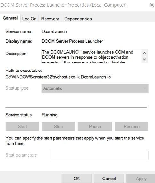
Task: Click the Stop service button
Action: coord(58,126)
